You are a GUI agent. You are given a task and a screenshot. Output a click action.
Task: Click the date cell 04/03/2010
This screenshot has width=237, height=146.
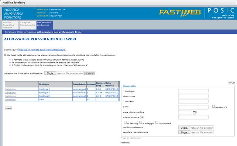112,89
